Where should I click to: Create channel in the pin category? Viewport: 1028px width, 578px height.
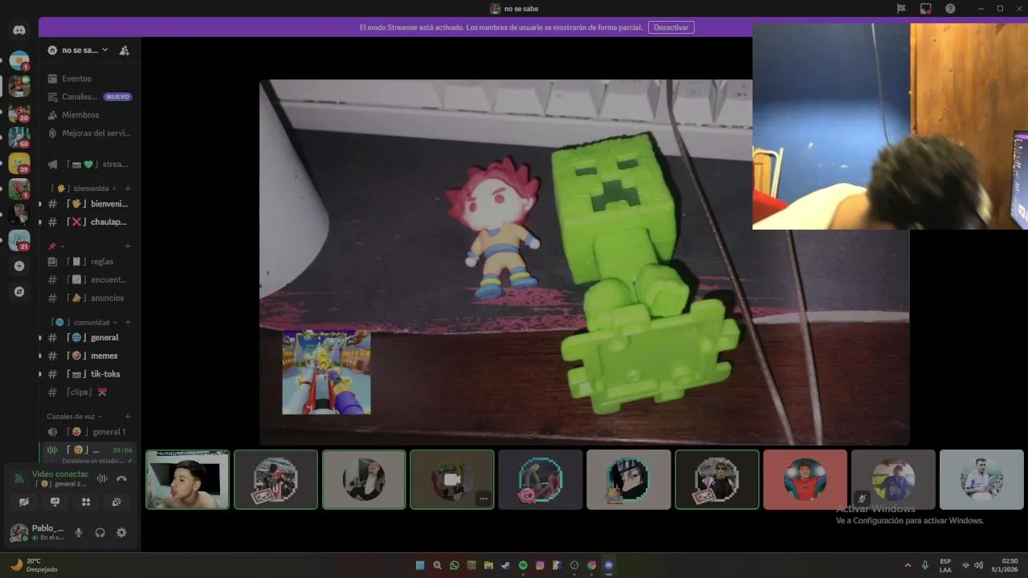(x=128, y=246)
